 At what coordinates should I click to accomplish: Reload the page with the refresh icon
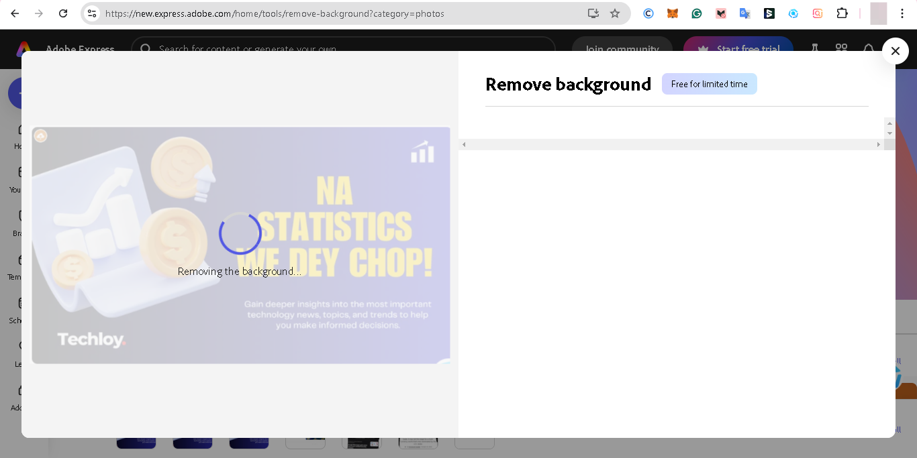coord(63,13)
